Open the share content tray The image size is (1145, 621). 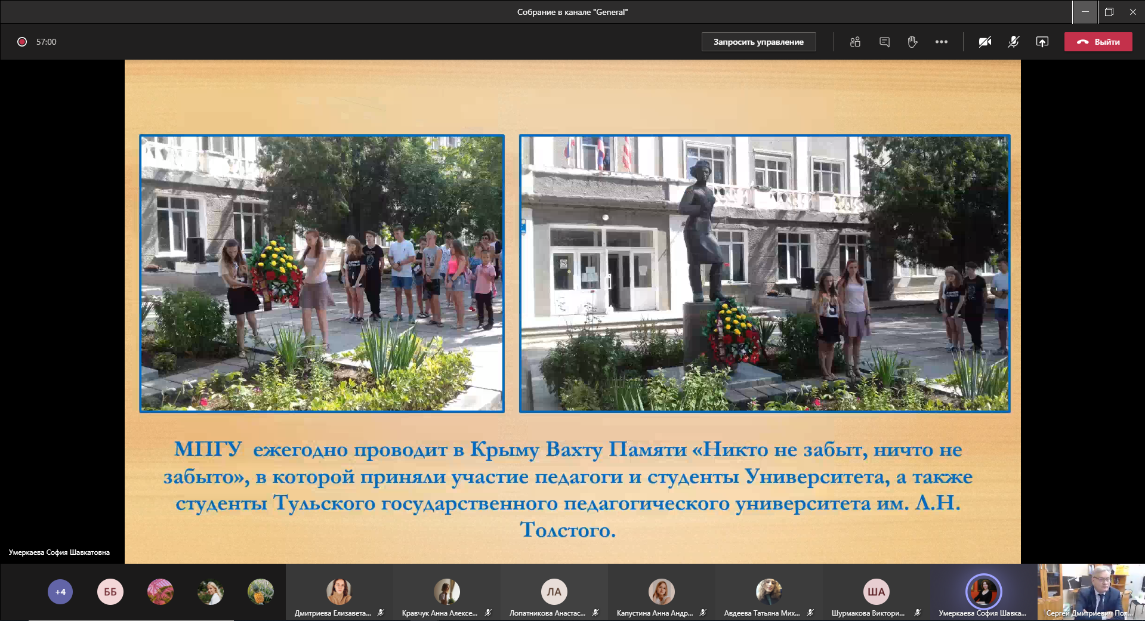click(1042, 42)
